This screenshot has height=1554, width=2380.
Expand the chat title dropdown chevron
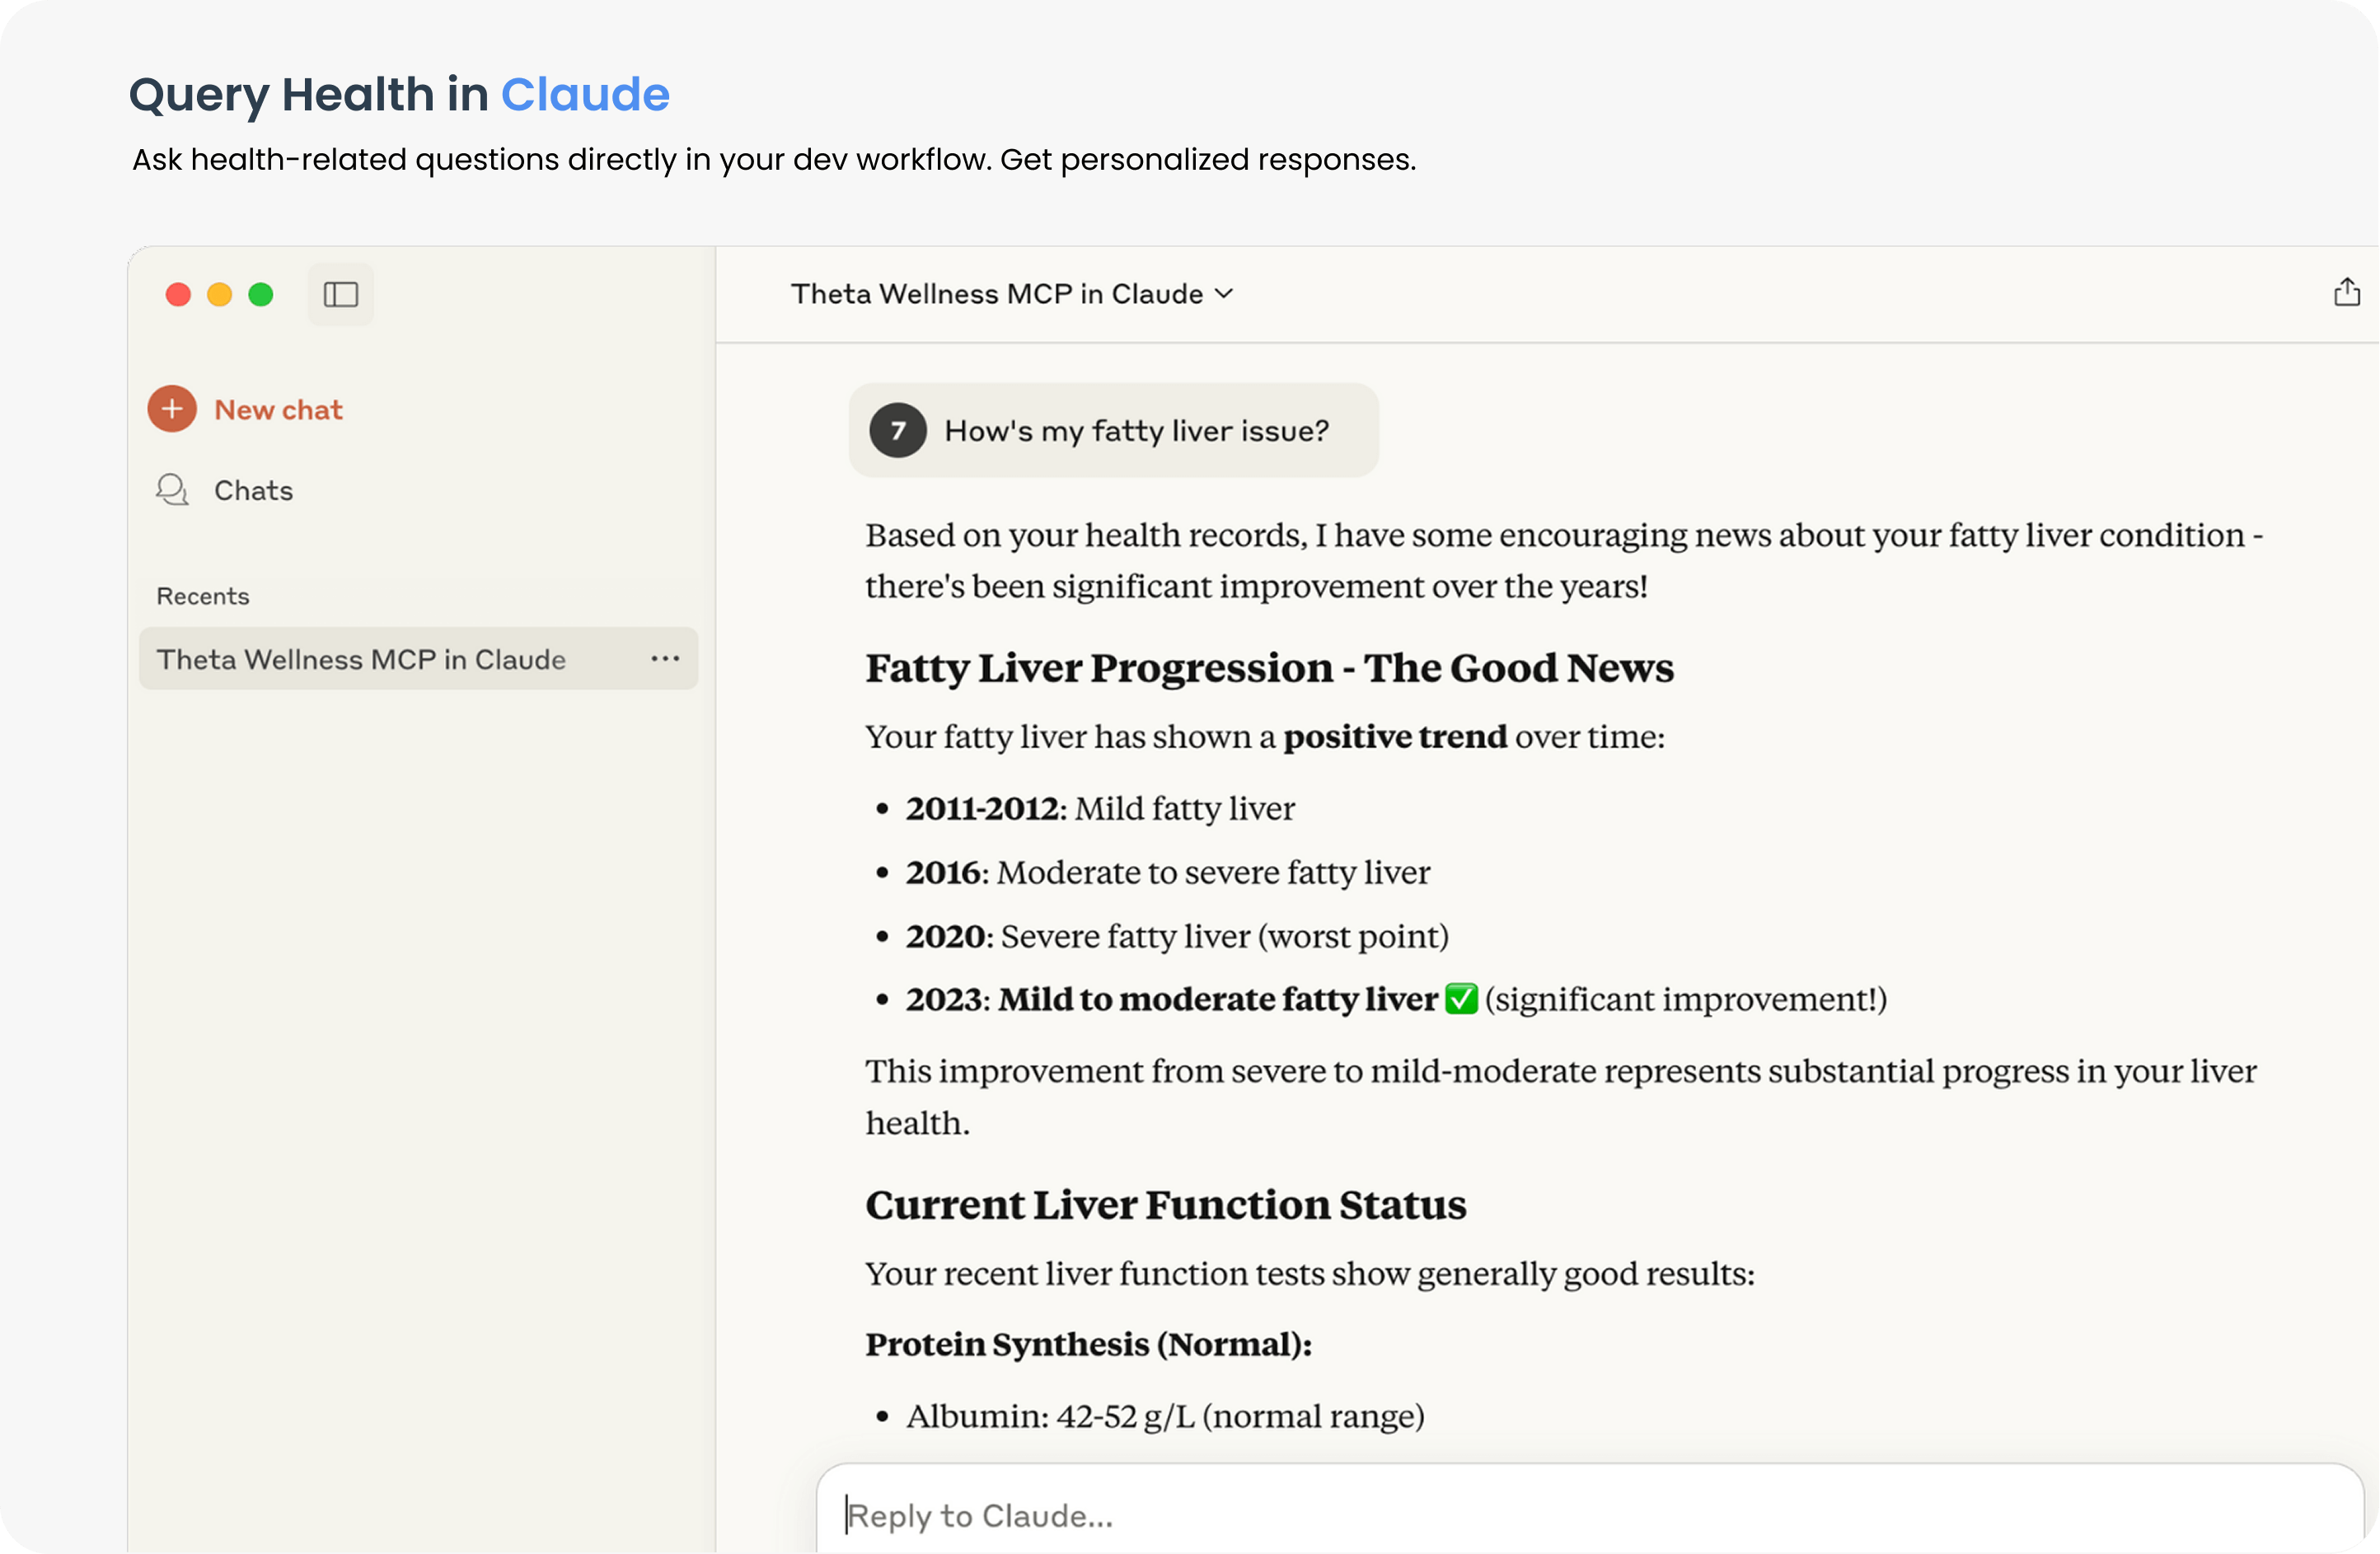pyautogui.click(x=1224, y=294)
